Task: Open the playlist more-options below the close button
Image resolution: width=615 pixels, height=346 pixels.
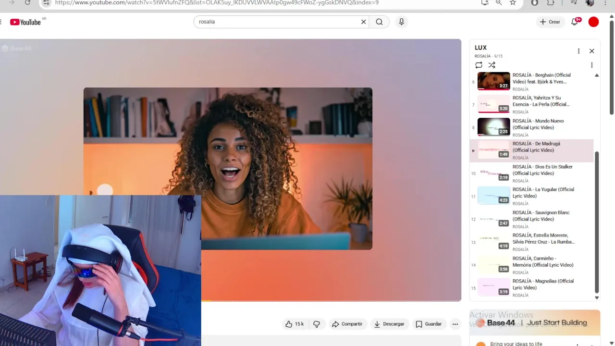Action: tap(592, 65)
